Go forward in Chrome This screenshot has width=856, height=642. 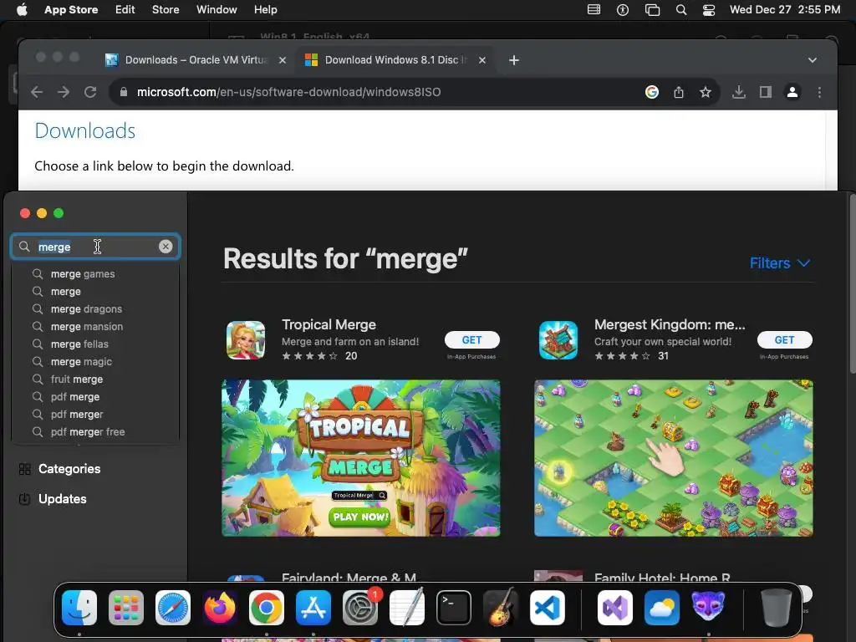pos(64,92)
